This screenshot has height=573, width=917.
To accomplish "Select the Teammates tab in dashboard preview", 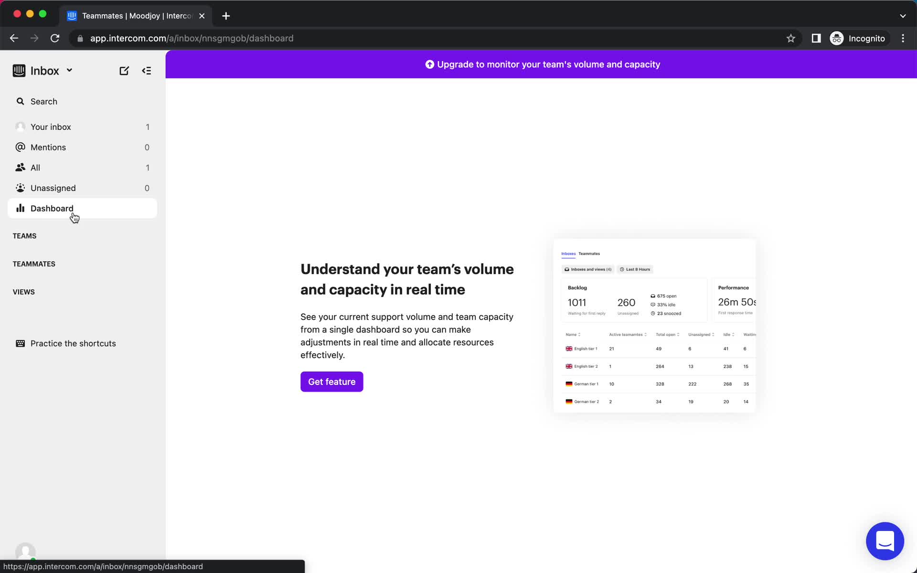I will [x=589, y=254].
